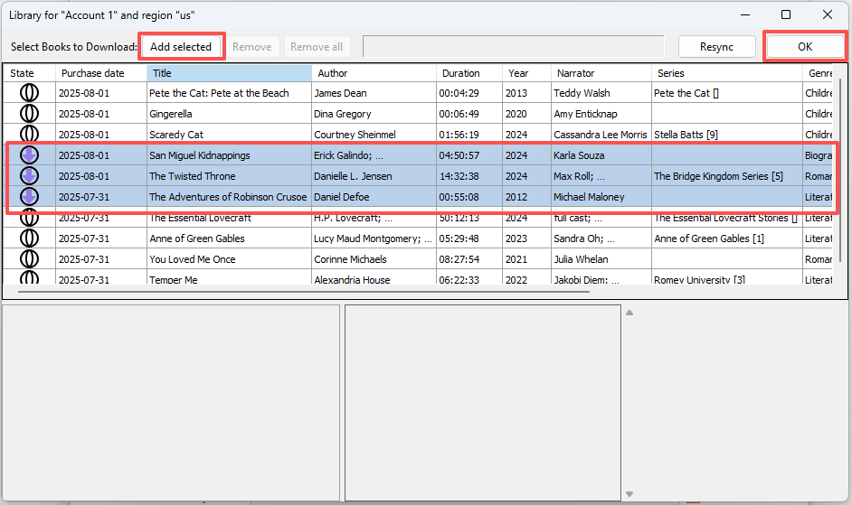852x505 pixels.
Task: Resync the library list
Action: [715, 47]
